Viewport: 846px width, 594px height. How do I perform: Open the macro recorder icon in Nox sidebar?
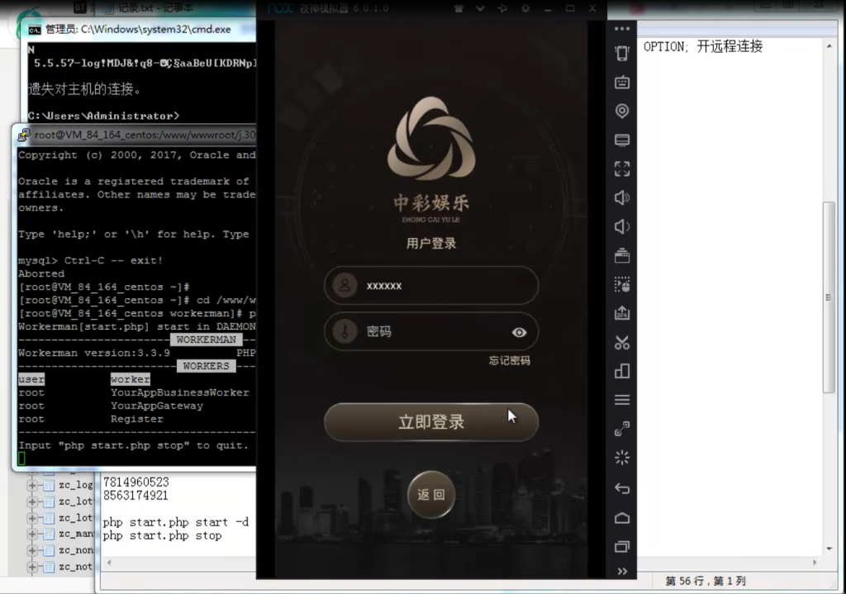pyautogui.click(x=622, y=284)
